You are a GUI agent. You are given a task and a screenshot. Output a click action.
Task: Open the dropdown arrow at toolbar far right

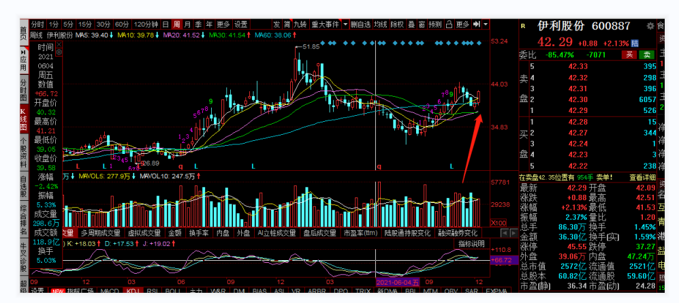click(x=486, y=25)
